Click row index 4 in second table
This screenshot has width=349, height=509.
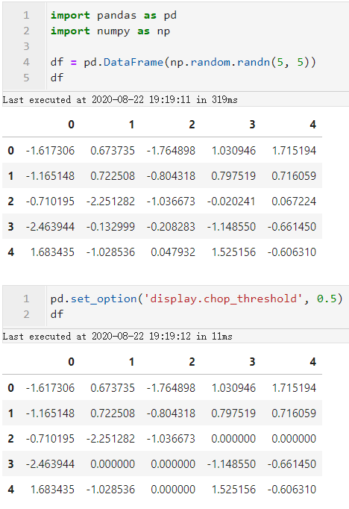pyautogui.click(x=10, y=490)
